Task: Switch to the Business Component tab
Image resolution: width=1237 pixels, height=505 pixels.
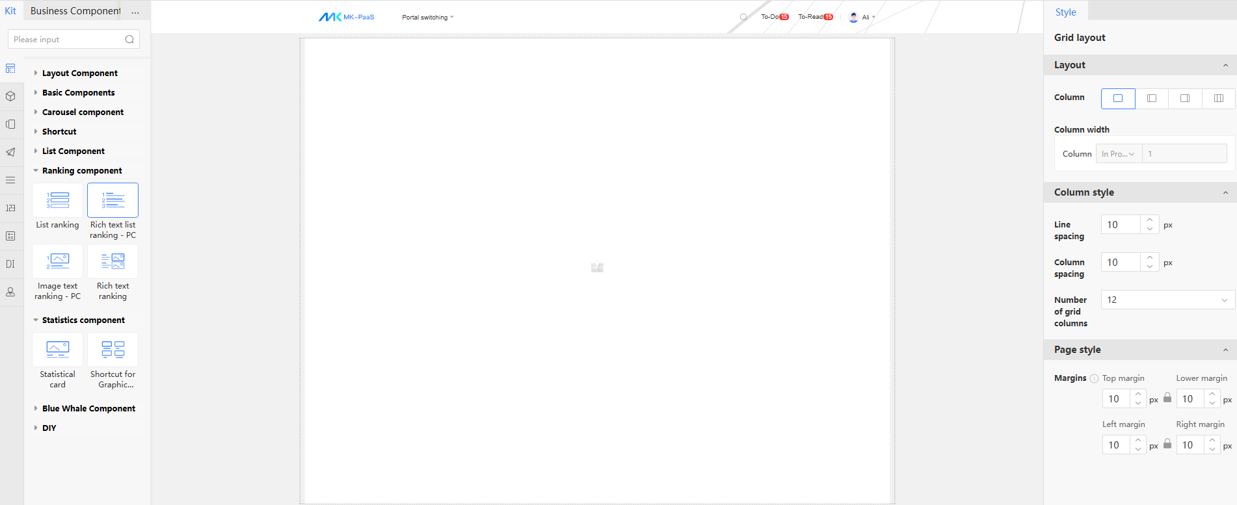Action: [x=75, y=11]
